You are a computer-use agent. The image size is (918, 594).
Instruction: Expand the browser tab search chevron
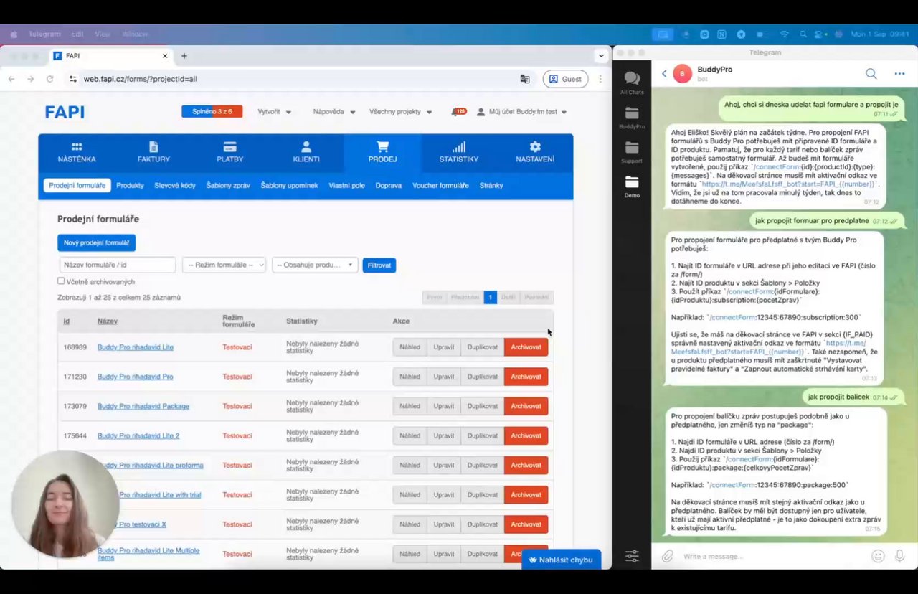tap(601, 56)
